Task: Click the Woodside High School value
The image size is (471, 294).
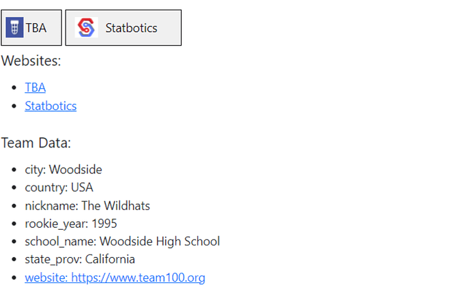Action: coord(160,241)
